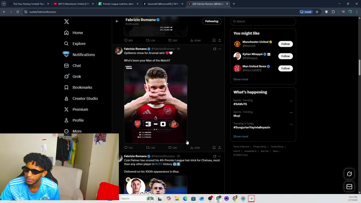Open more options for Muçi trend

(x=291, y=112)
